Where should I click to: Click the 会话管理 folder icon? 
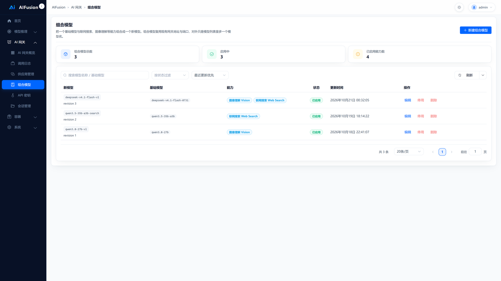coord(13,106)
